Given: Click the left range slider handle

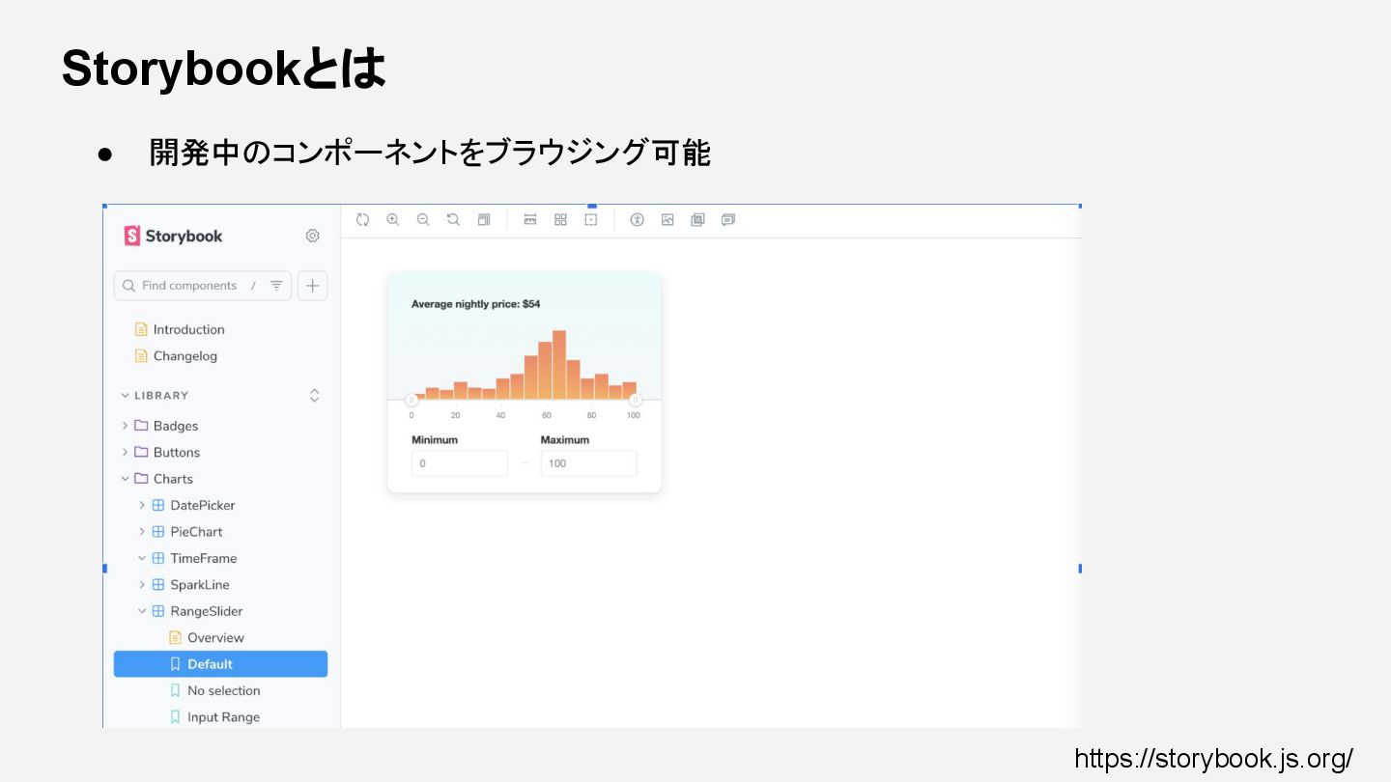Looking at the screenshot, I should pos(412,400).
